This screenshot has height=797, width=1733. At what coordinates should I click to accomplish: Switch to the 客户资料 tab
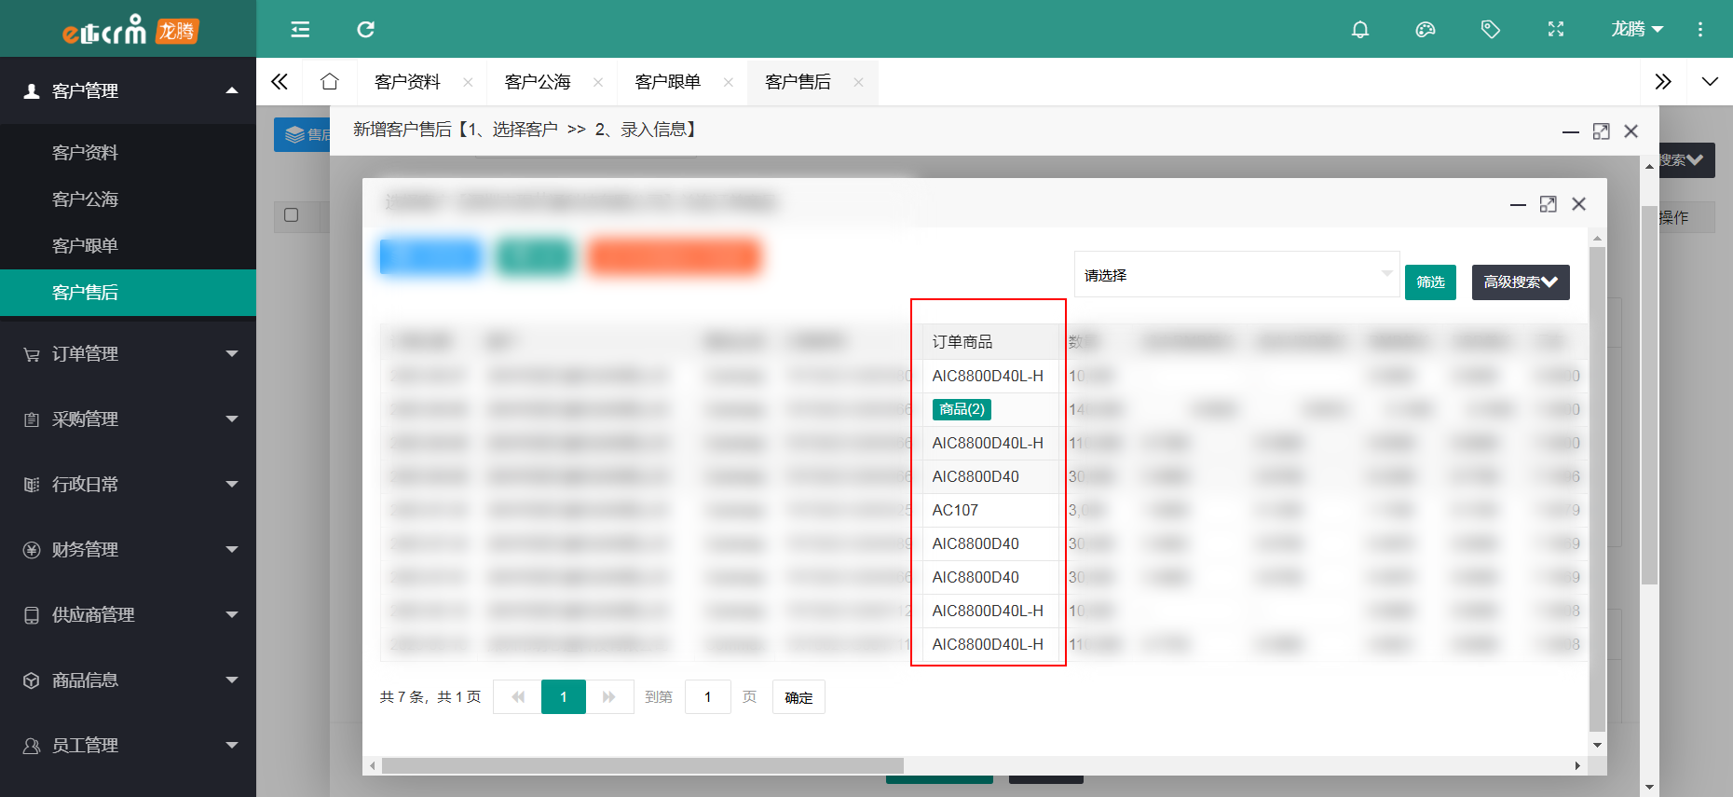click(x=407, y=82)
